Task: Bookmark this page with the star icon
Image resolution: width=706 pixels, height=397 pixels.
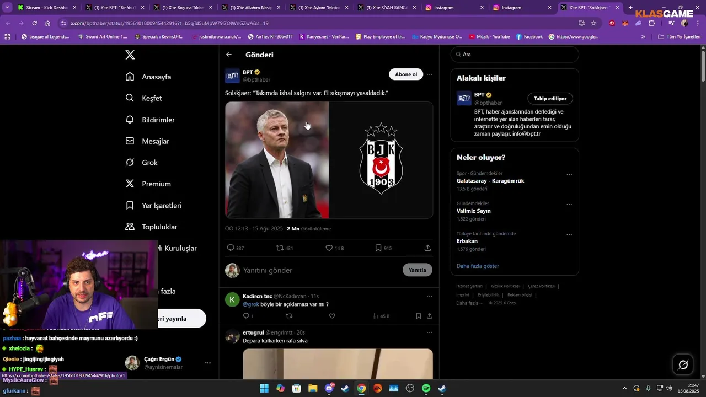Action: tap(593, 23)
